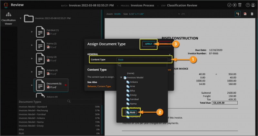Open the help question mark icon

pyautogui.click(x=248, y=5)
